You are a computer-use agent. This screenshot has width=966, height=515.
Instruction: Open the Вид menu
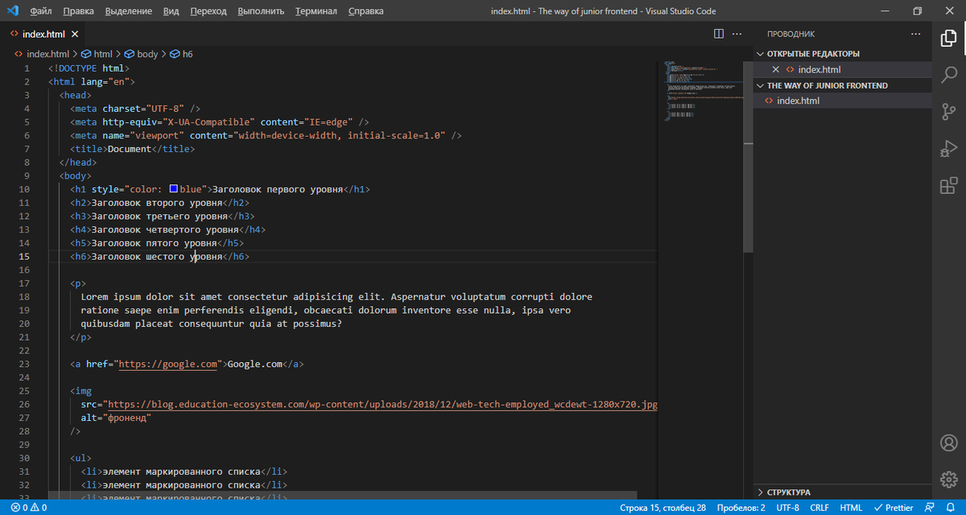171,11
